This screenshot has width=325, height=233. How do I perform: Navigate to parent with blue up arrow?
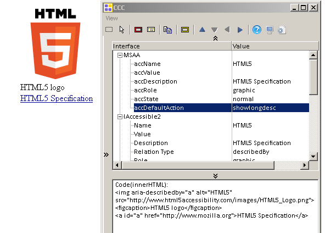point(202,30)
